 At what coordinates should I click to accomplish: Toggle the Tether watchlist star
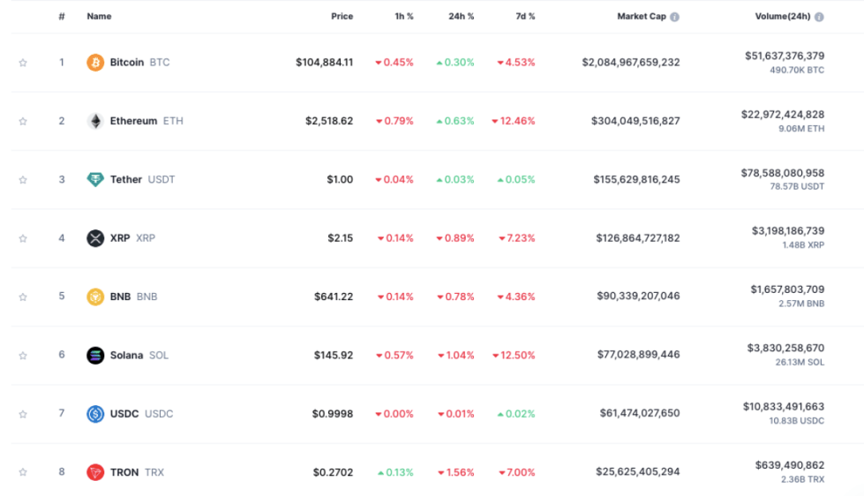click(x=23, y=180)
